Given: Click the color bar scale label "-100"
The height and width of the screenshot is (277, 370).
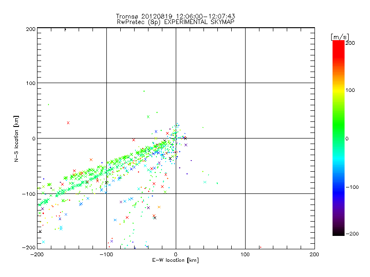Looking at the screenshot, I should pos(352,187).
